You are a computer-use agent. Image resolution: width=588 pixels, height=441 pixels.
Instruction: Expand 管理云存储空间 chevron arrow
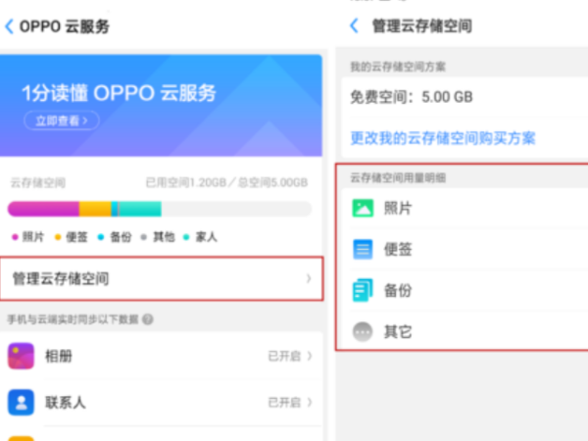308,279
